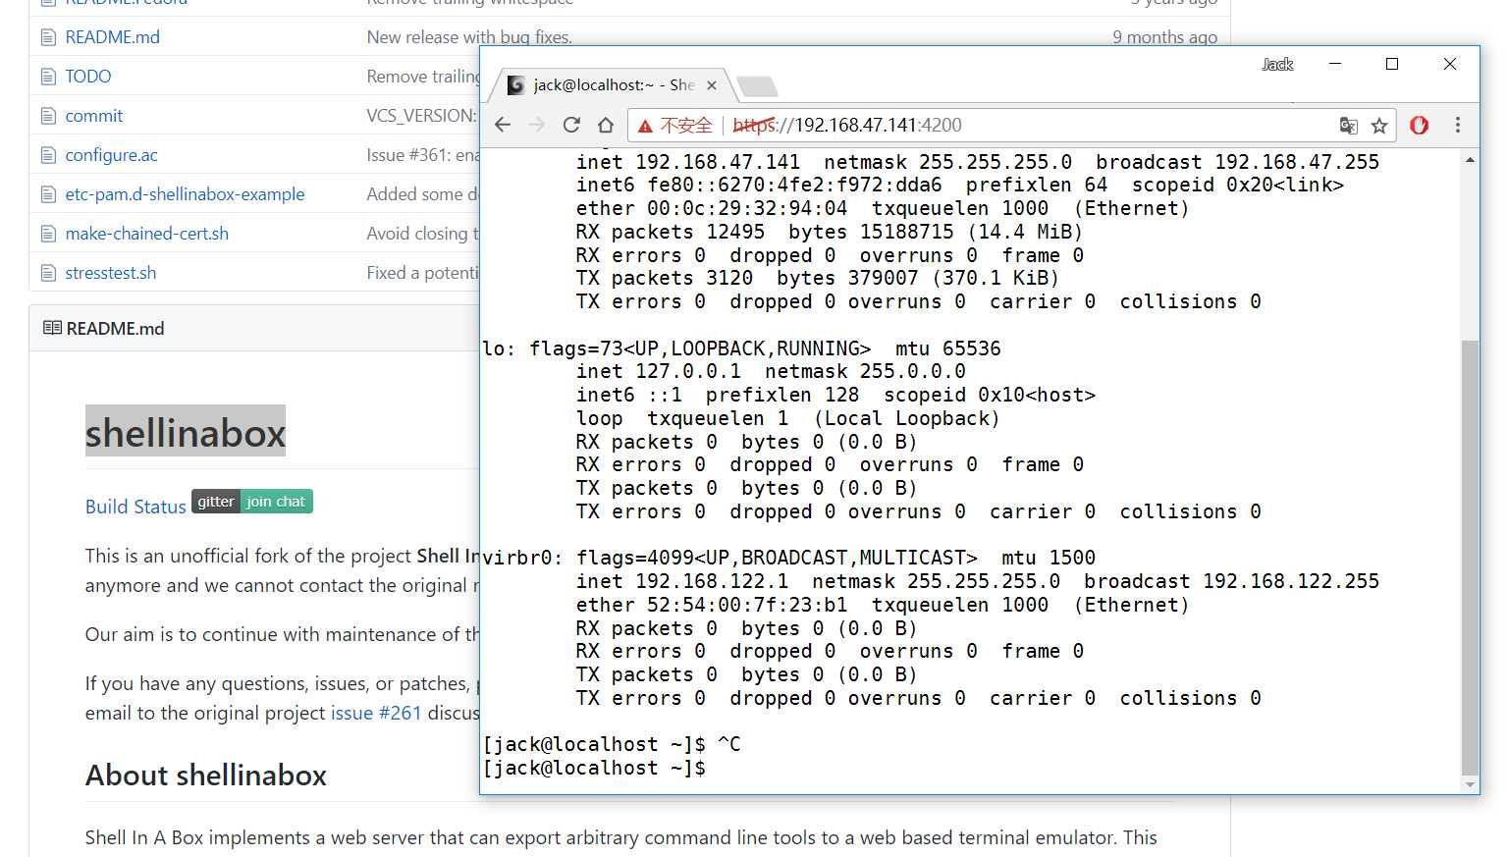Click the file icon beside TODO
This screenshot has height=857, width=1508.
[x=48, y=77]
